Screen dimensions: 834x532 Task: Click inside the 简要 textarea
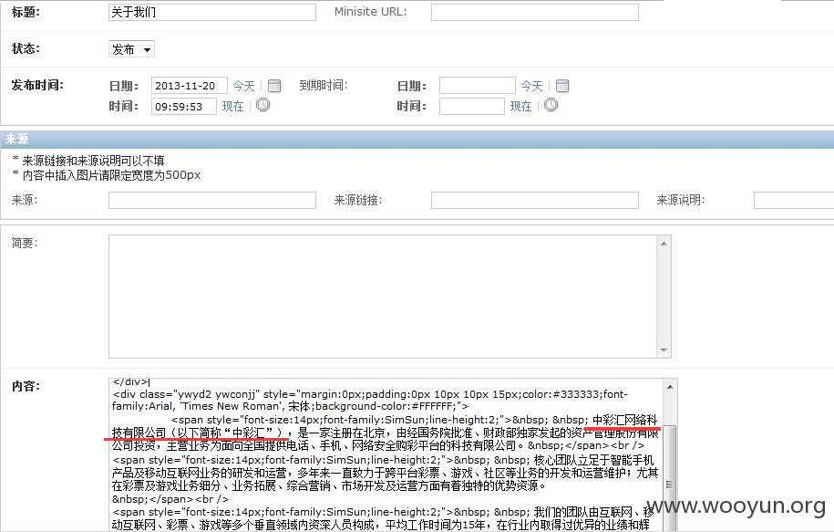[x=383, y=297]
